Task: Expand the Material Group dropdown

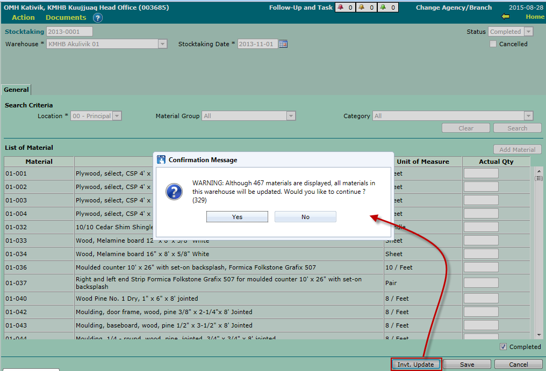Action: point(291,116)
